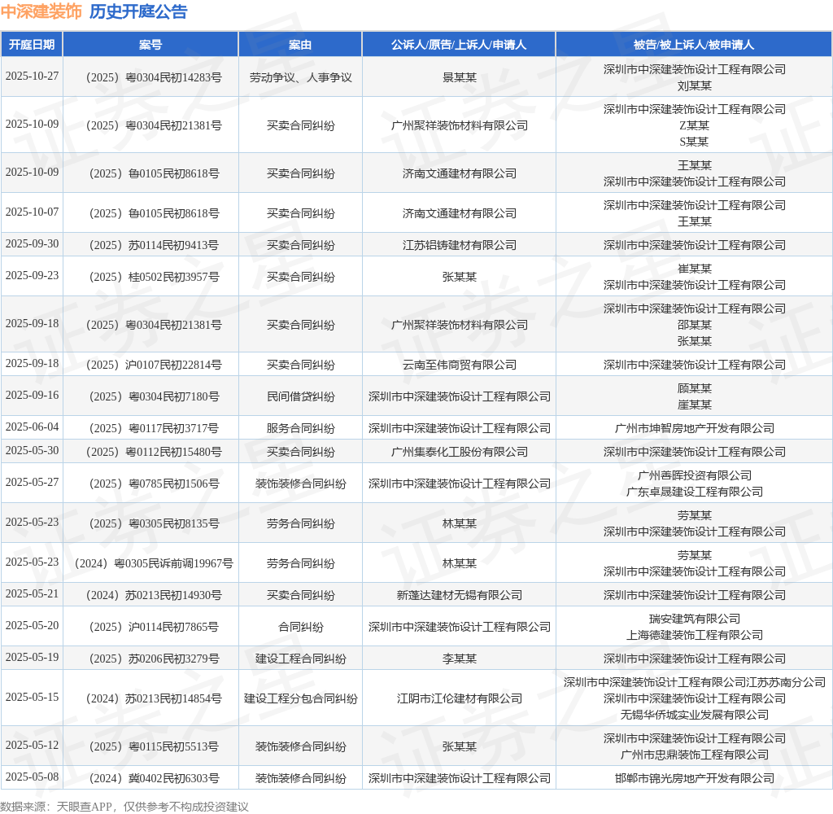
Task: Click defendant 'Z某某'
Action: (x=695, y=125)
